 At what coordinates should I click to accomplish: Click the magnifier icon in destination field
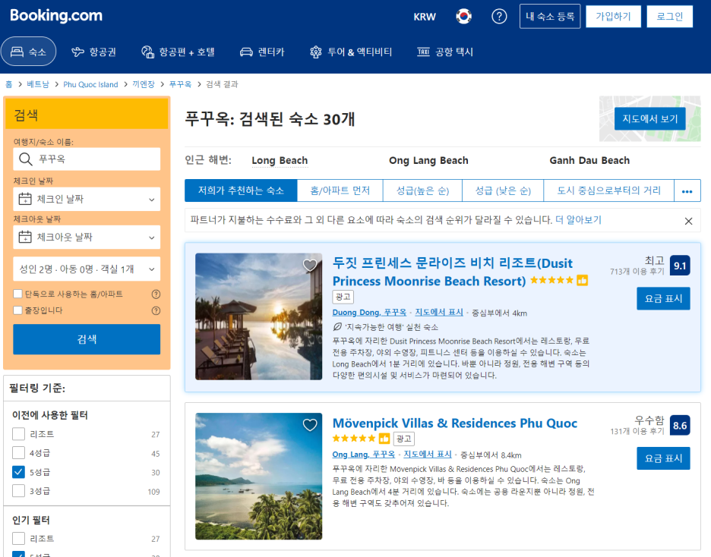click(25, 159)
